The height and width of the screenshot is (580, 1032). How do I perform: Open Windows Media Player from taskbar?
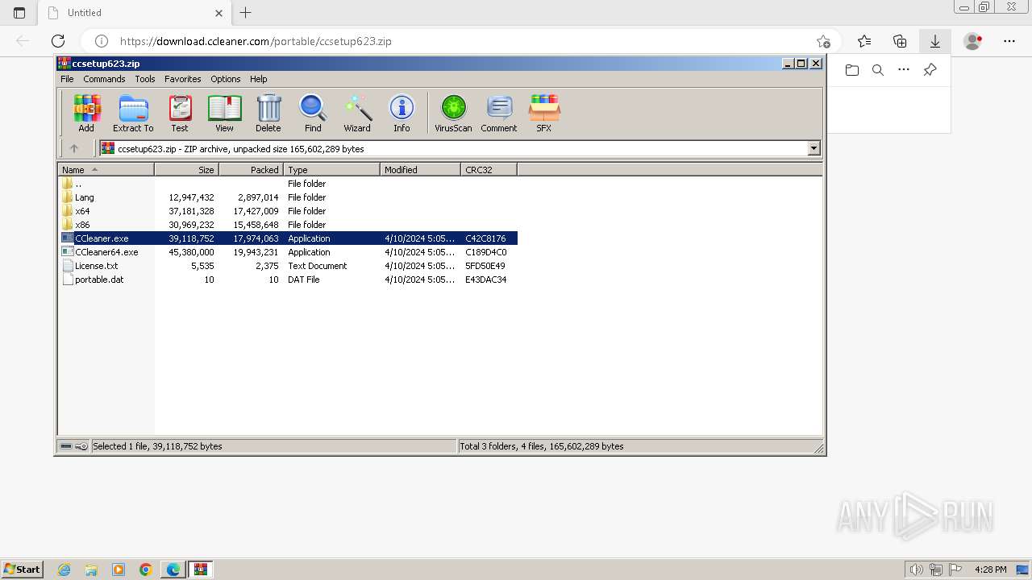click(119, 570)
